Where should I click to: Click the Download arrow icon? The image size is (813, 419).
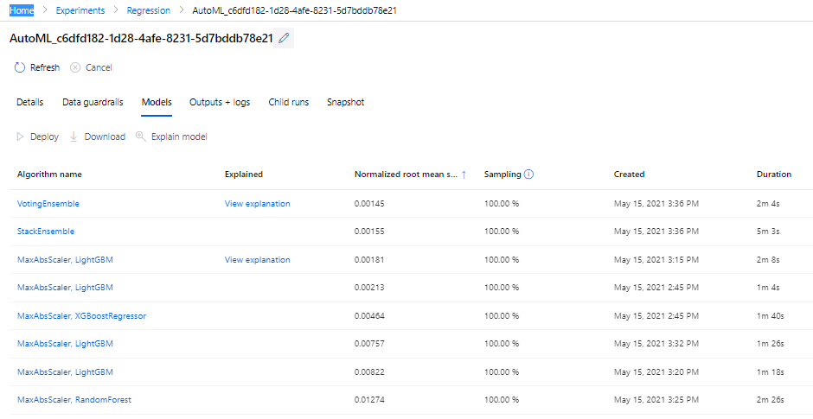coord(74,136)
